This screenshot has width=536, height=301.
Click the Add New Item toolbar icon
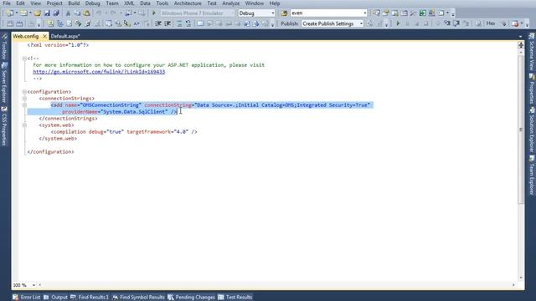coord(23,13)
